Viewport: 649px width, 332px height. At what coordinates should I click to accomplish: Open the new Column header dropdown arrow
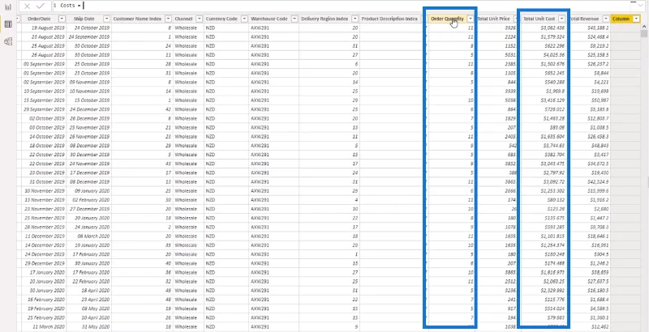636,19
